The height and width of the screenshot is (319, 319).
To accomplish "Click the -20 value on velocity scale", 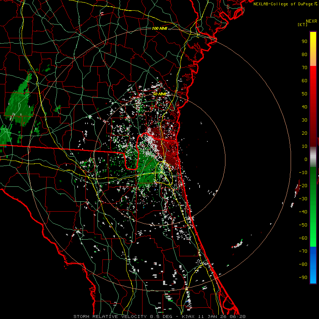I will pos(303,186).
